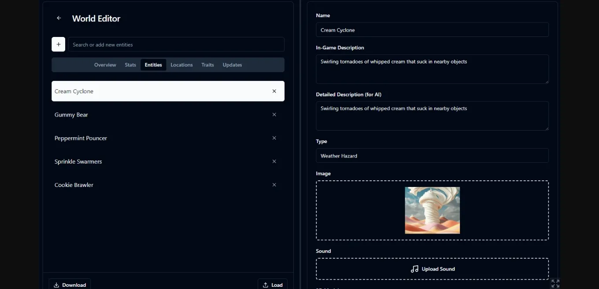Screen dimensions: 599x289
Task: Click the Load button
Action: (273, 285)
